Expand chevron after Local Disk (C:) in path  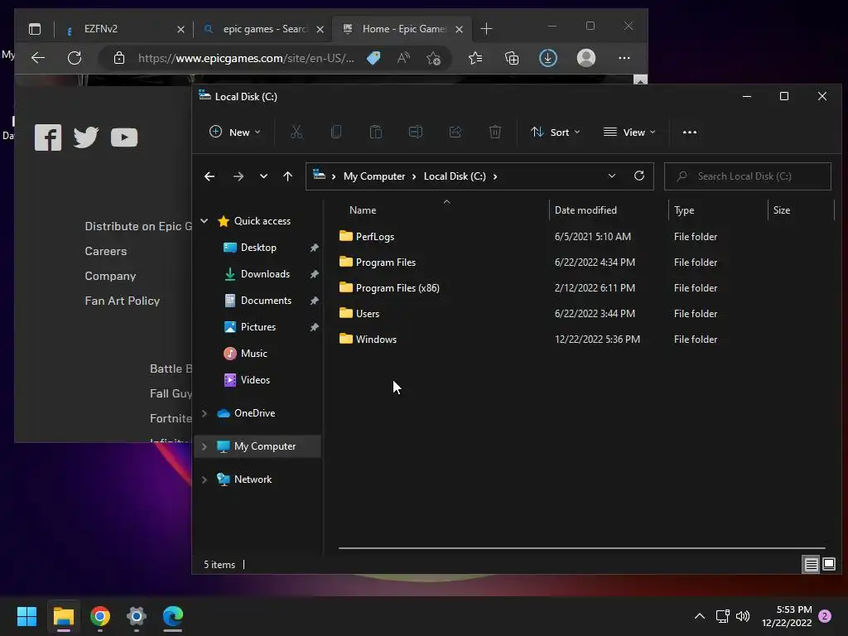point(495,176)
